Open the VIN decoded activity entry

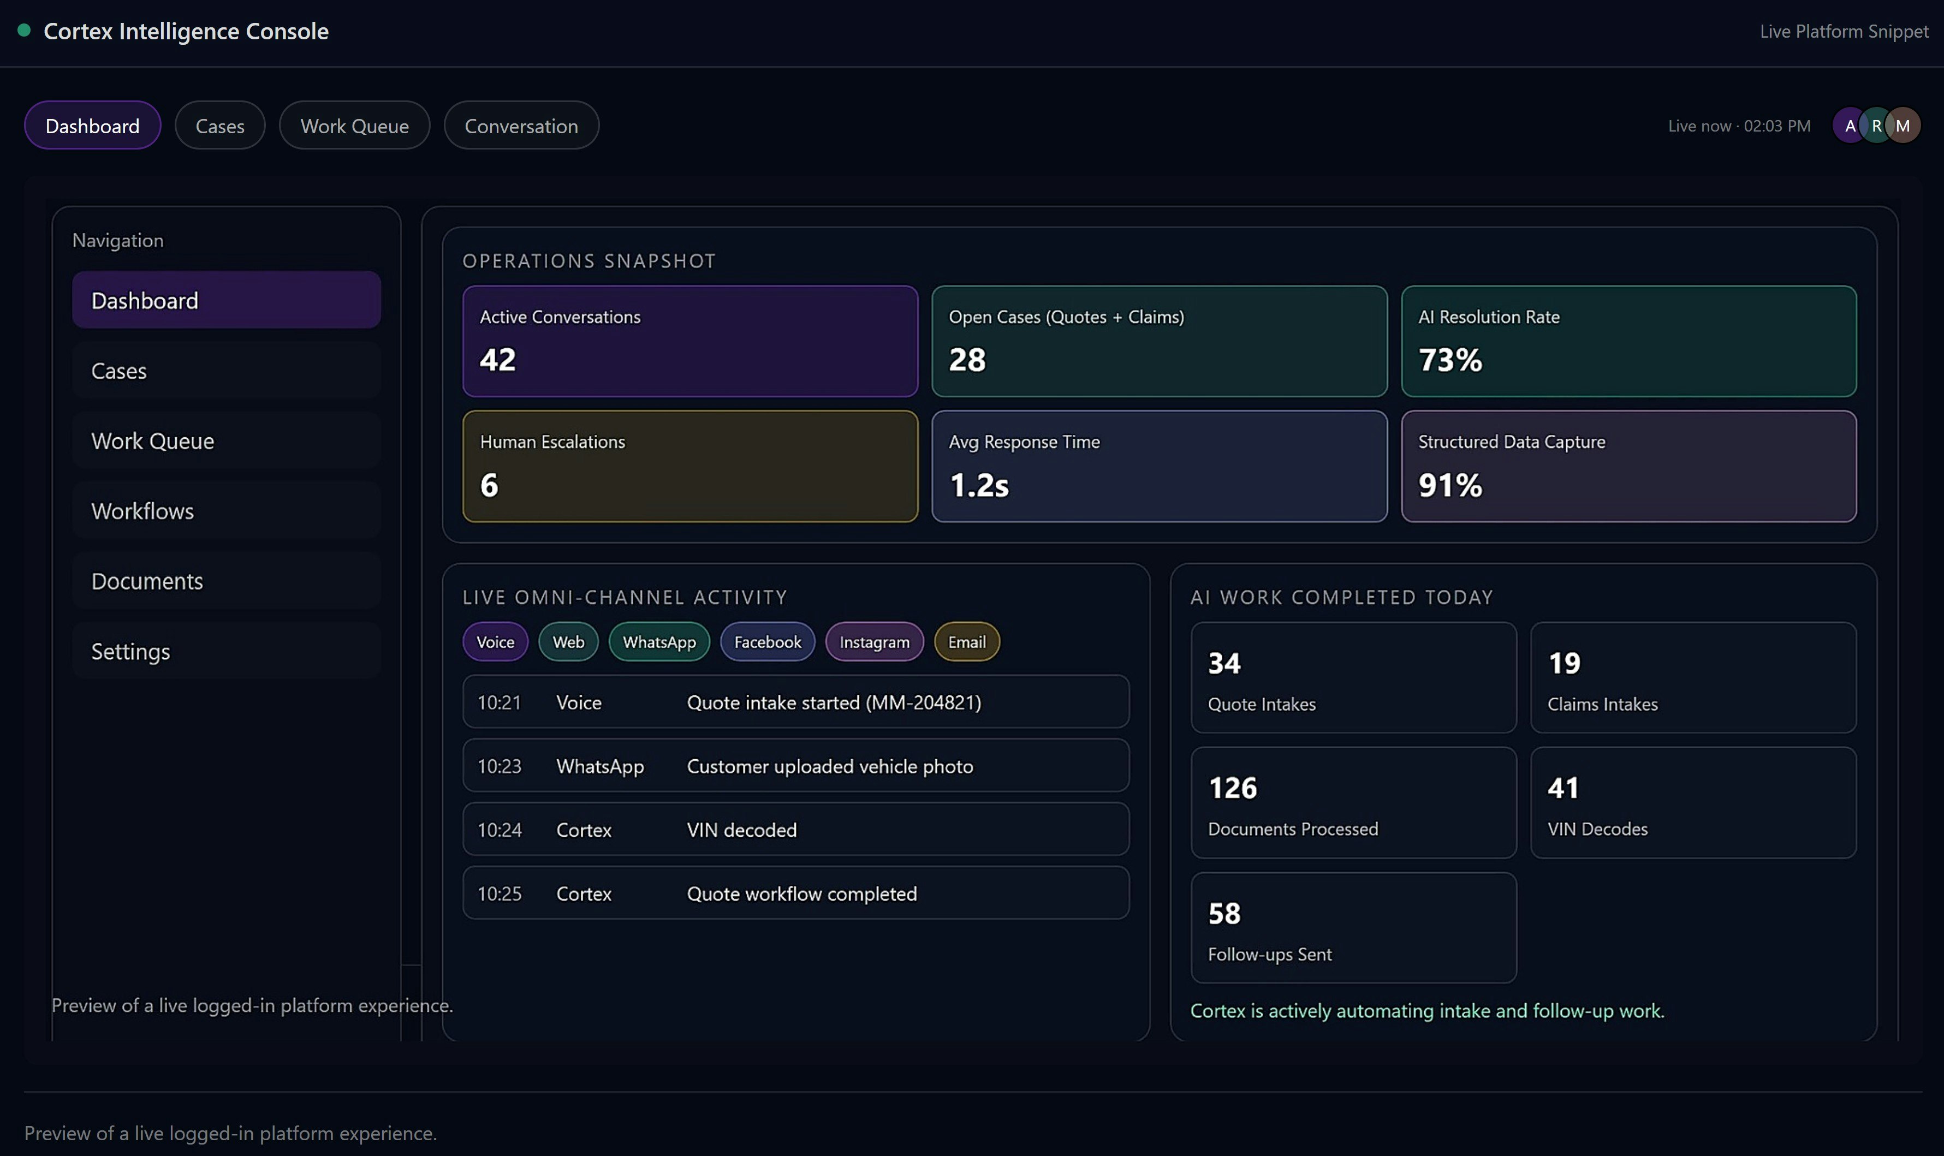click(794, 829)
